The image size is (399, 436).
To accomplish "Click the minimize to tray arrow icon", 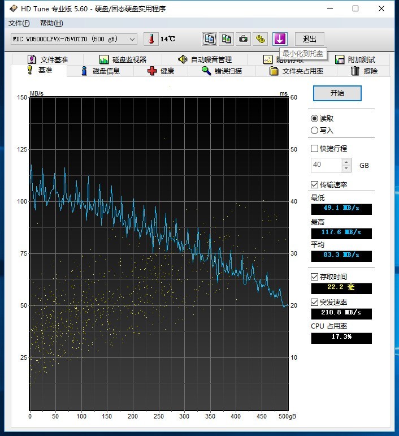I will click(280, 39).
